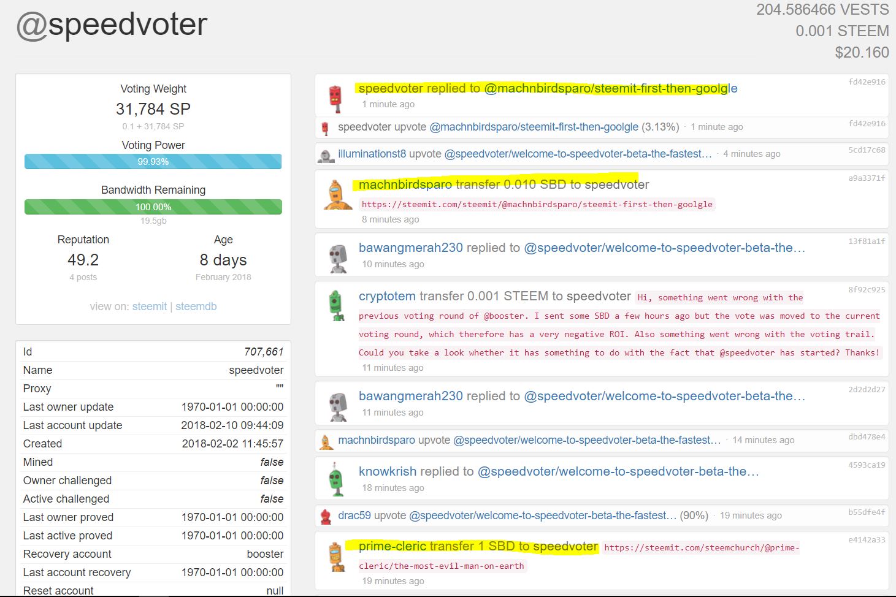Click the Bandwidth Remaining 100.00% bar
The image size is (896, 597).
tap(153, 207)
